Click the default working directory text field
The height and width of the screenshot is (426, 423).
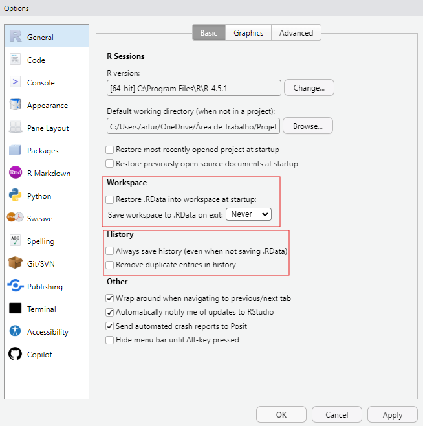(193, 126)
